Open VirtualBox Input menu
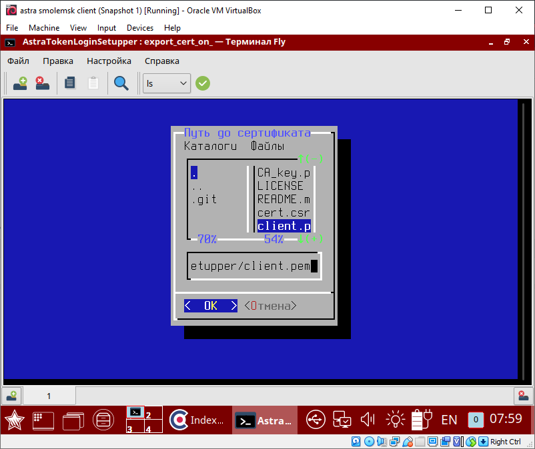Screen dimensions: 535x449 (107, 28)
